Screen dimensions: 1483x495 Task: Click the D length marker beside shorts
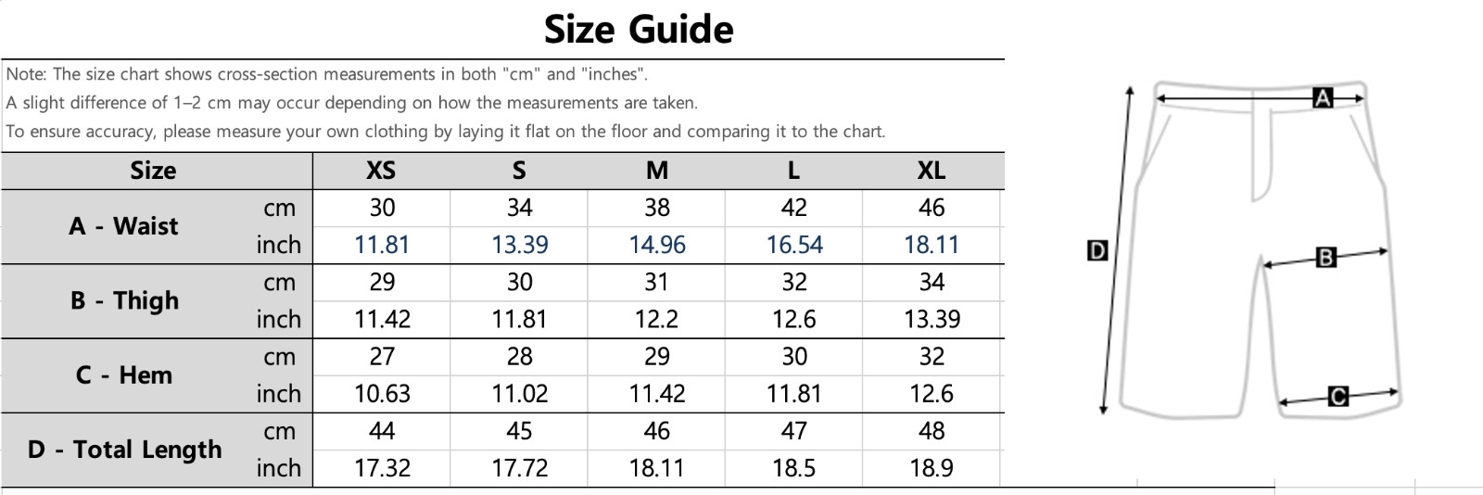click(1096, 250)
